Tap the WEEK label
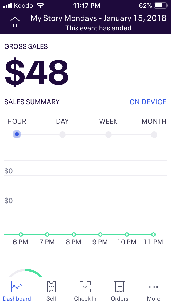Viewport: 171px width, 303px height. click(x=108, y=121)
